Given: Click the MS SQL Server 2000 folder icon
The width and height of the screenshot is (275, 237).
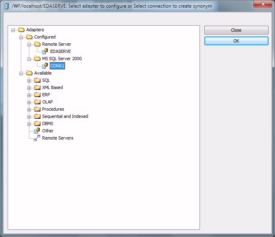Looking at the screenshot, I should click(37, 58).
